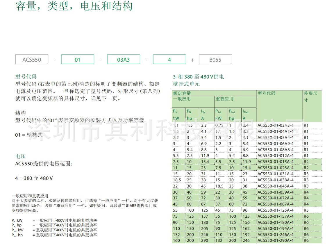Click frame size R2 in ACS550-01-015A-4 row
This screenshot has height=252, width=334.
(306, 162)
